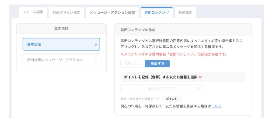Click the 診断コンテンツの作成 panel title
Viewport: 273px width, 123px height.
(x=138, y=30)
